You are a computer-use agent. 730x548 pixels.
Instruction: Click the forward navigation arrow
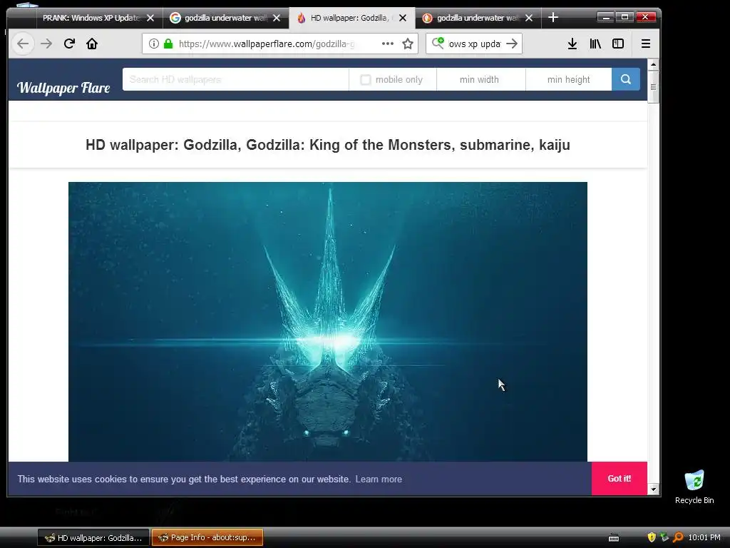pyautogui.click(x=46, y=44)
